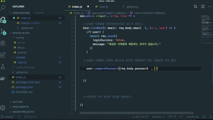This screenshot has width=213, height=120.
Task: Open the Docker whale icon
Action: tap(3, 78)
